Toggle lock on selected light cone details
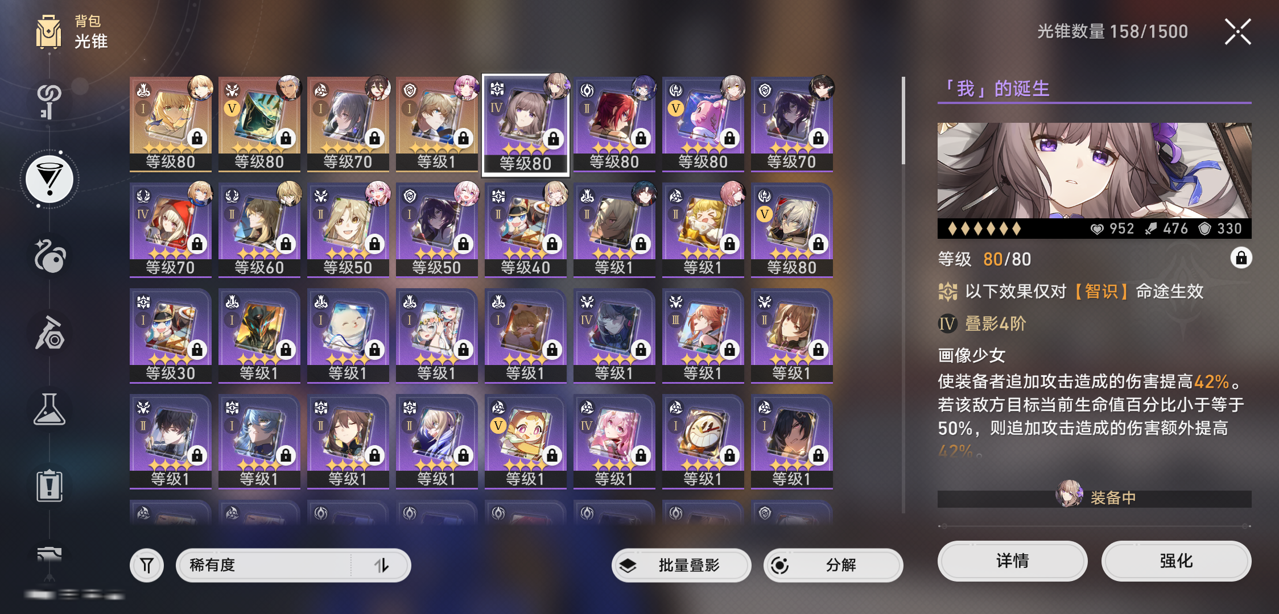This screenshot has width=1279, height=614. click(1241, 258)
